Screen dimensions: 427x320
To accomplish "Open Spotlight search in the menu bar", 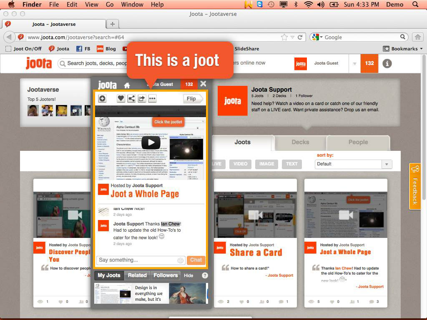I will click(415, 4).
